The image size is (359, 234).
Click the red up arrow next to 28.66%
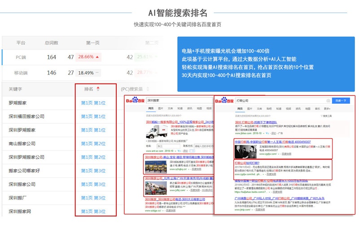97,57
